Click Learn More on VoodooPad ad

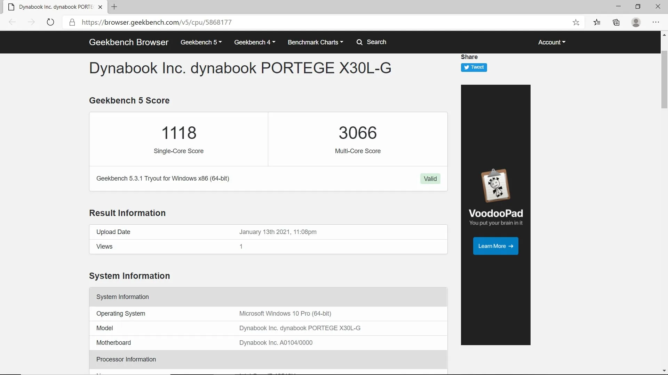[x=495, y=246]
